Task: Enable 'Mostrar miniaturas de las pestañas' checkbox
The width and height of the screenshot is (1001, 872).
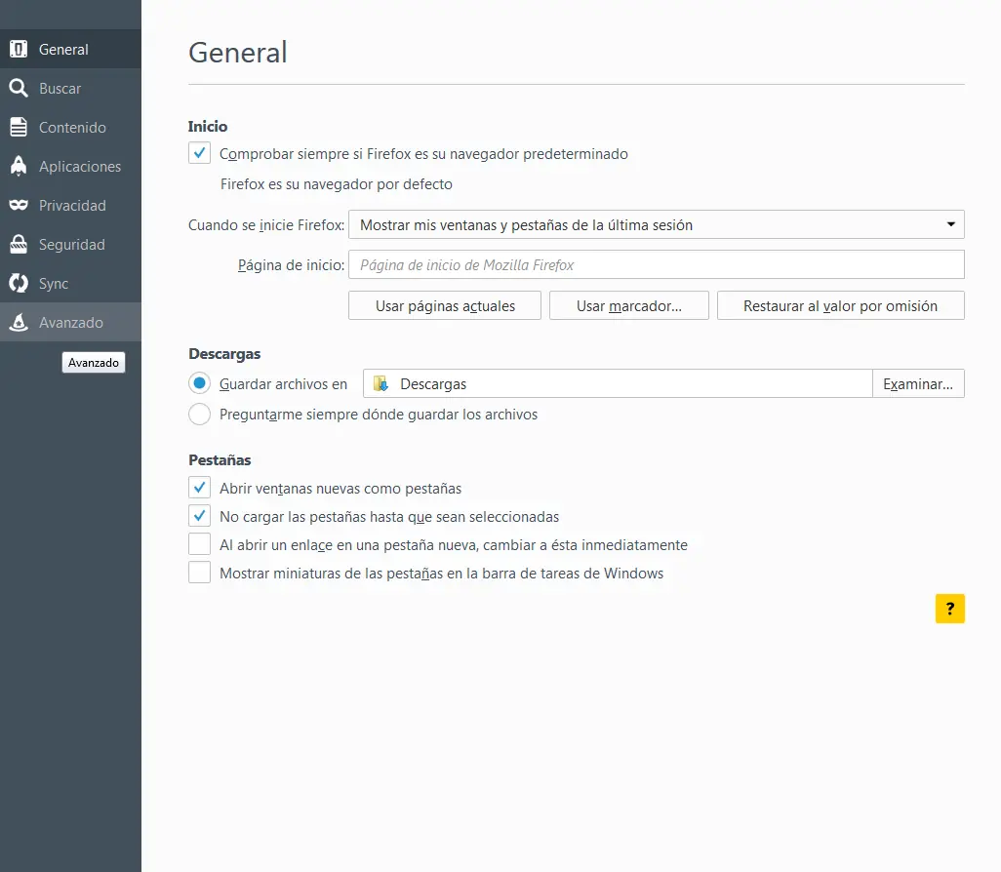Action: pos(199,572)
